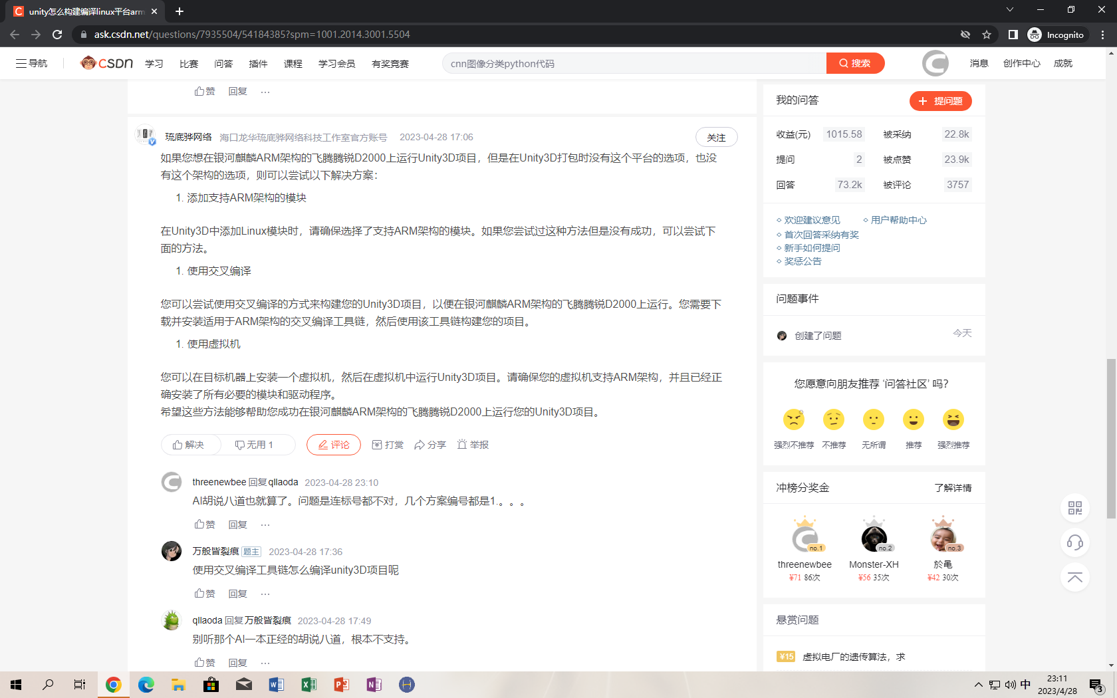The height and width of the screenshot is (698, 1117).
Task: Click the red 评论 button
Action: pos(334,445)
